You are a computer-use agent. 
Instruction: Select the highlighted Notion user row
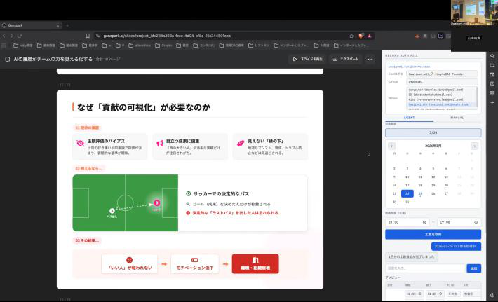[440, 104]
